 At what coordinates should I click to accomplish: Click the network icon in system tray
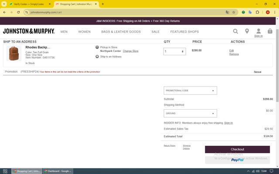click(x=253, y=171)
